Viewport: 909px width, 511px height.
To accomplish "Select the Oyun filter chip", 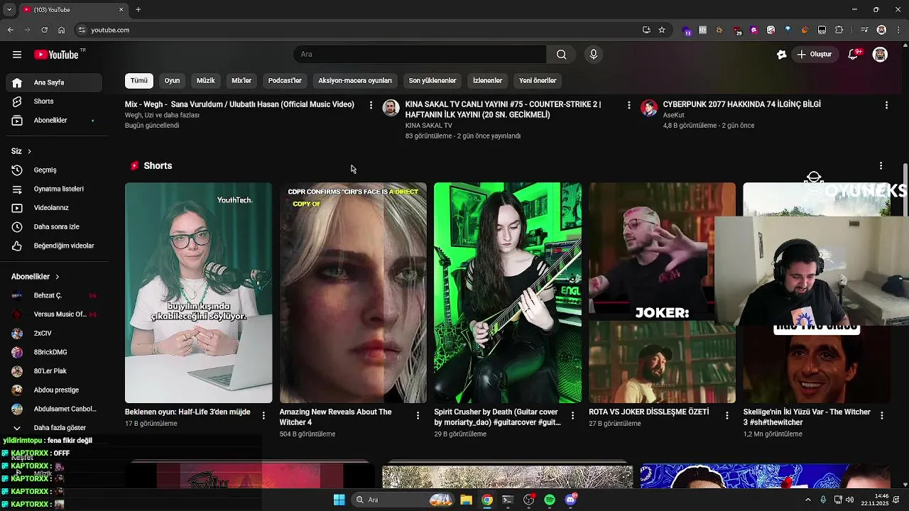I will point(172,81).
